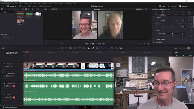Image resolution: width=194 pixels, height=109 pixels.
Task: Click the stop button in viewer transport
Action: pos(93,44)
